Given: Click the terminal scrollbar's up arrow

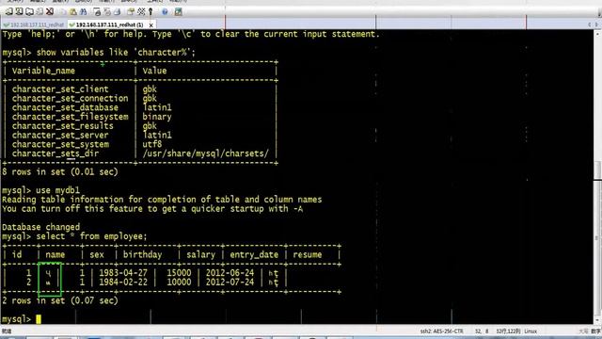Looking at the screenshot, I should pyautogui.click(x=598, y=34).
